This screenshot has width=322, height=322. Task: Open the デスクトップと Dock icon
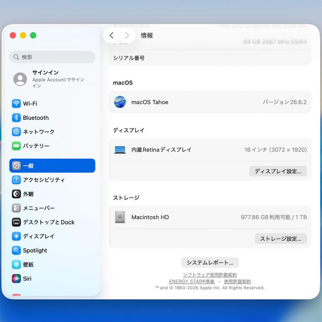click(16, 222)
